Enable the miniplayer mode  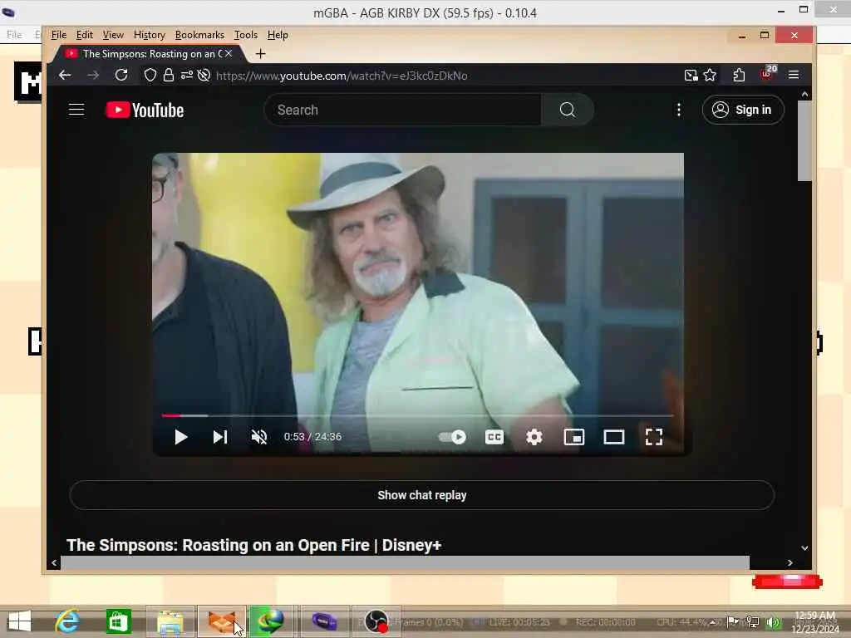tap(574, 437)
